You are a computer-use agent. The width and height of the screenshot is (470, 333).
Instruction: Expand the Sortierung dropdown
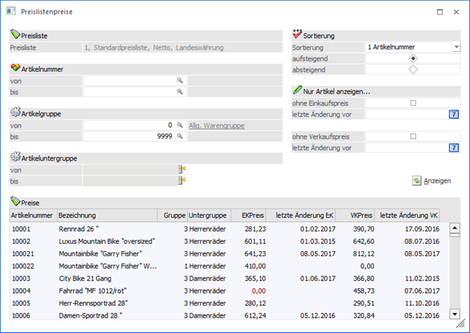click(x=456, y=47)
